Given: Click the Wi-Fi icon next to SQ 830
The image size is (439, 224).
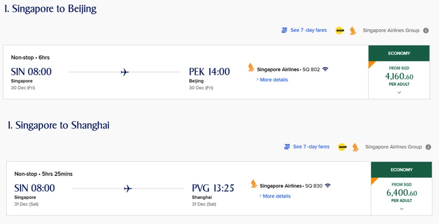Looking at the screenshot, I should (328, 185).
